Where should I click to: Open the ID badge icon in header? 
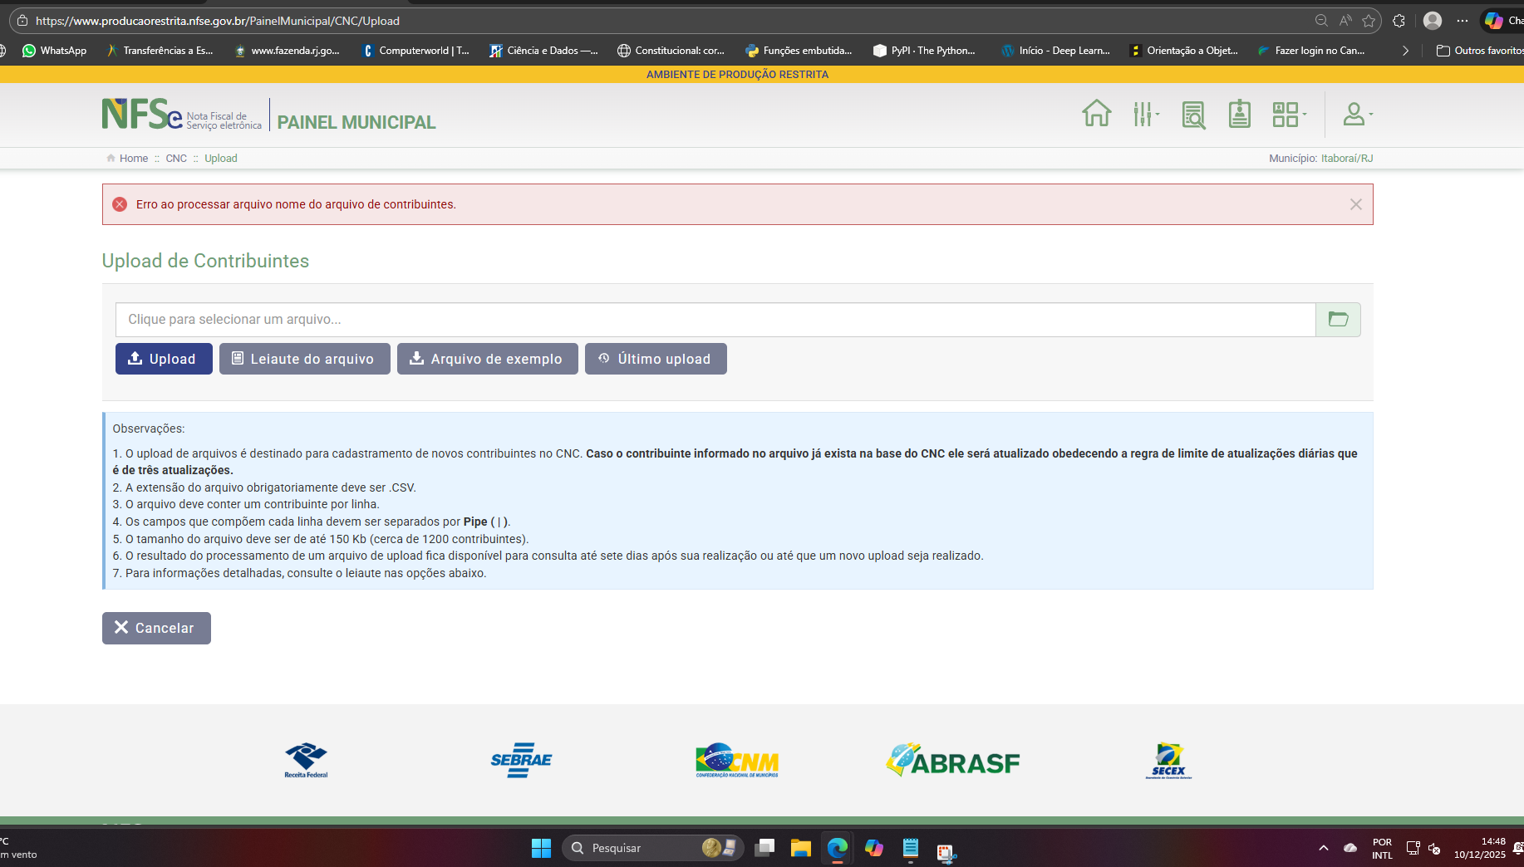[x=1239, y=114]
